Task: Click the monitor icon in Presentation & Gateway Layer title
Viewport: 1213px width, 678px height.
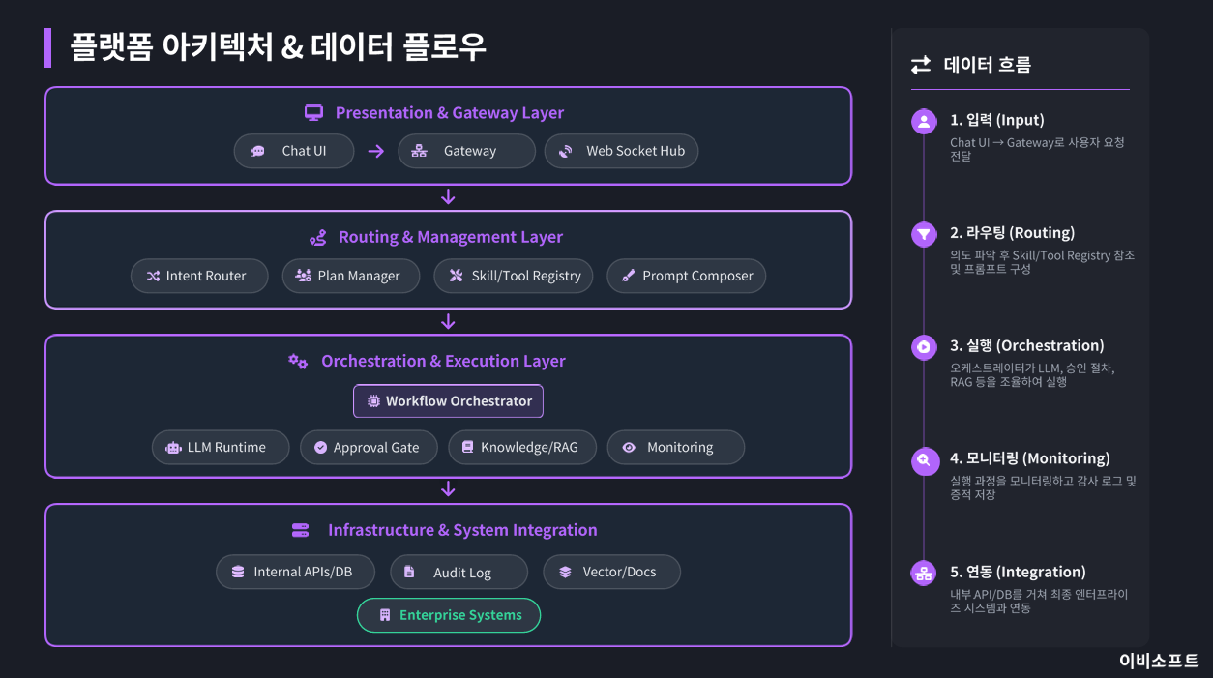Action: 313,113
